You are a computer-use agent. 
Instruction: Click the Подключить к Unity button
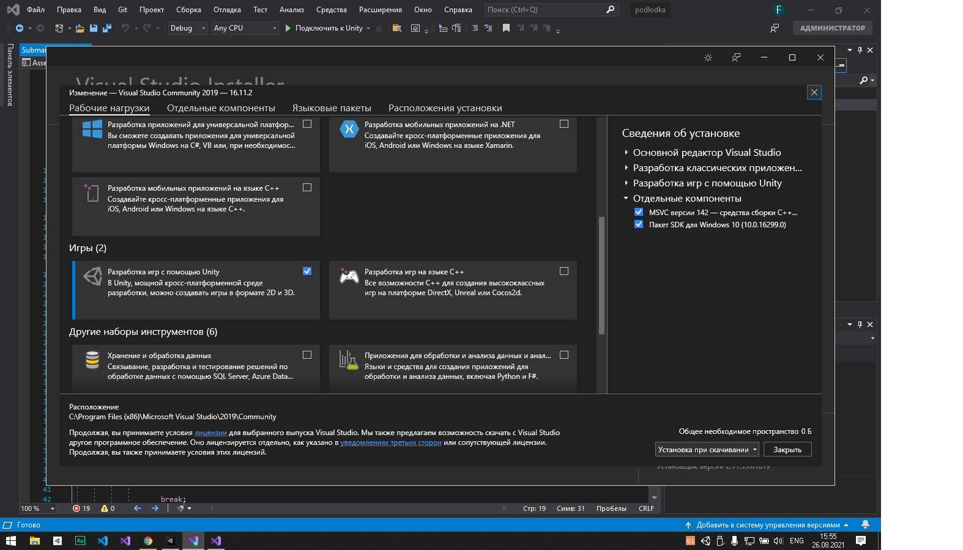324,28
